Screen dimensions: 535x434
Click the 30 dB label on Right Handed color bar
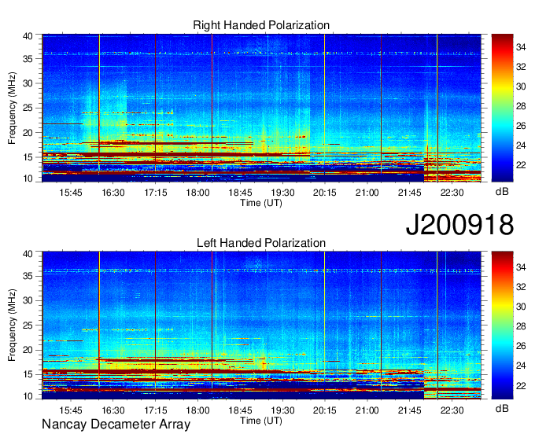click(521, 86)
